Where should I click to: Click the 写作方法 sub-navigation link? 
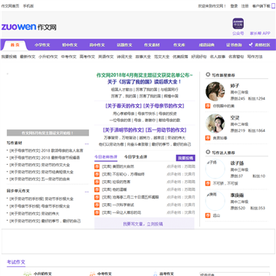[255, 57]
